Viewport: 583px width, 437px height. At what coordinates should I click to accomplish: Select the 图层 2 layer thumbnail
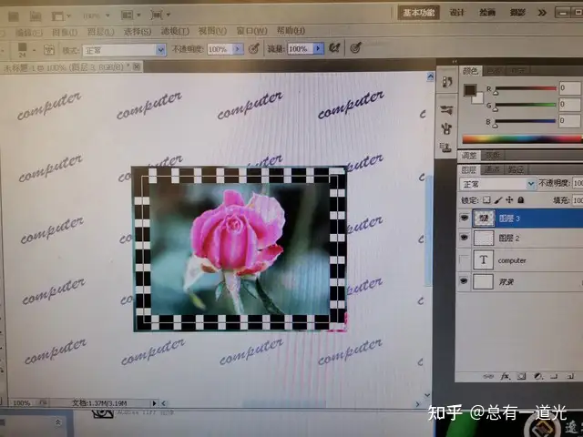[484, 238]
